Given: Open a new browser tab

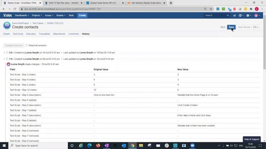Looking at the screenshot, I should click(171, 3).
